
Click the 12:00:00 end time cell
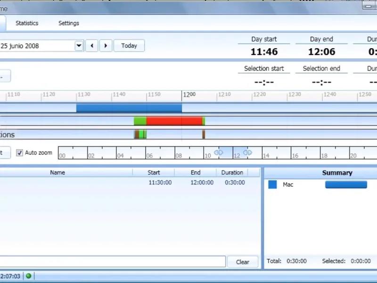click(202, 183)
